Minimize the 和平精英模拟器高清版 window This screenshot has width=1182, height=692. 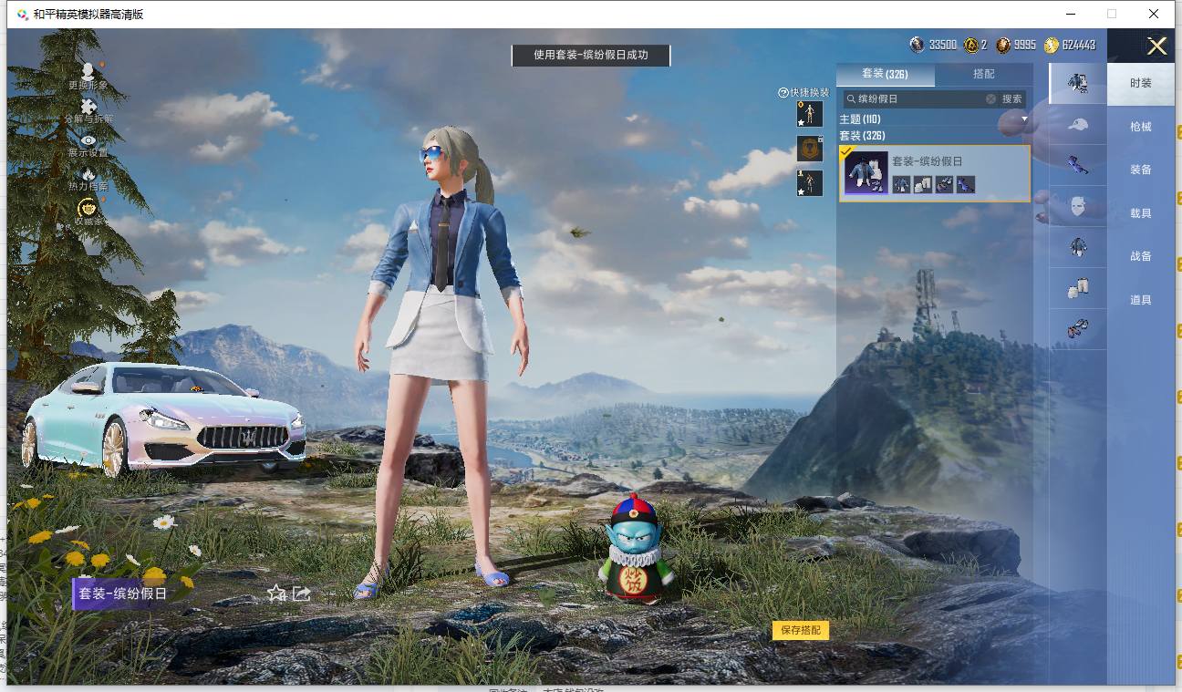[x=1070, y=14]
